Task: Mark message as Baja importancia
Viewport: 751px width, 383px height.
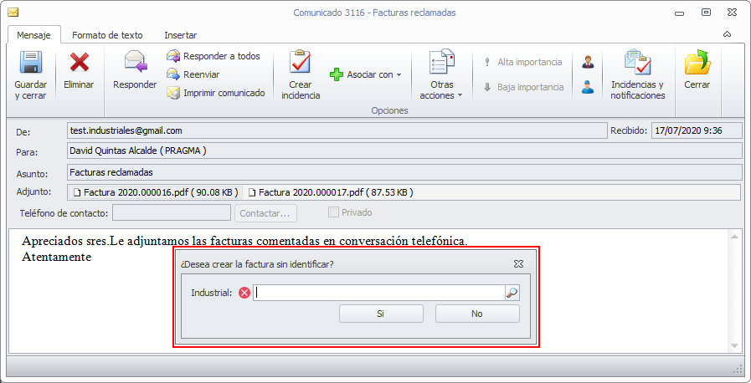Action: [523, 88]
